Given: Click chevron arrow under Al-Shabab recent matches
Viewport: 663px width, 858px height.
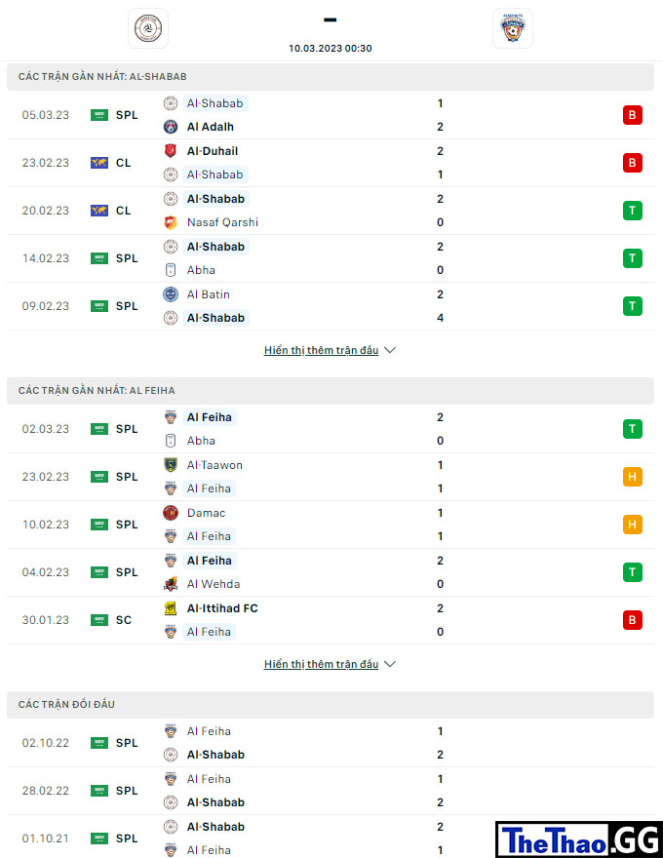Looking at the screenshot, I should pos(390,350).
